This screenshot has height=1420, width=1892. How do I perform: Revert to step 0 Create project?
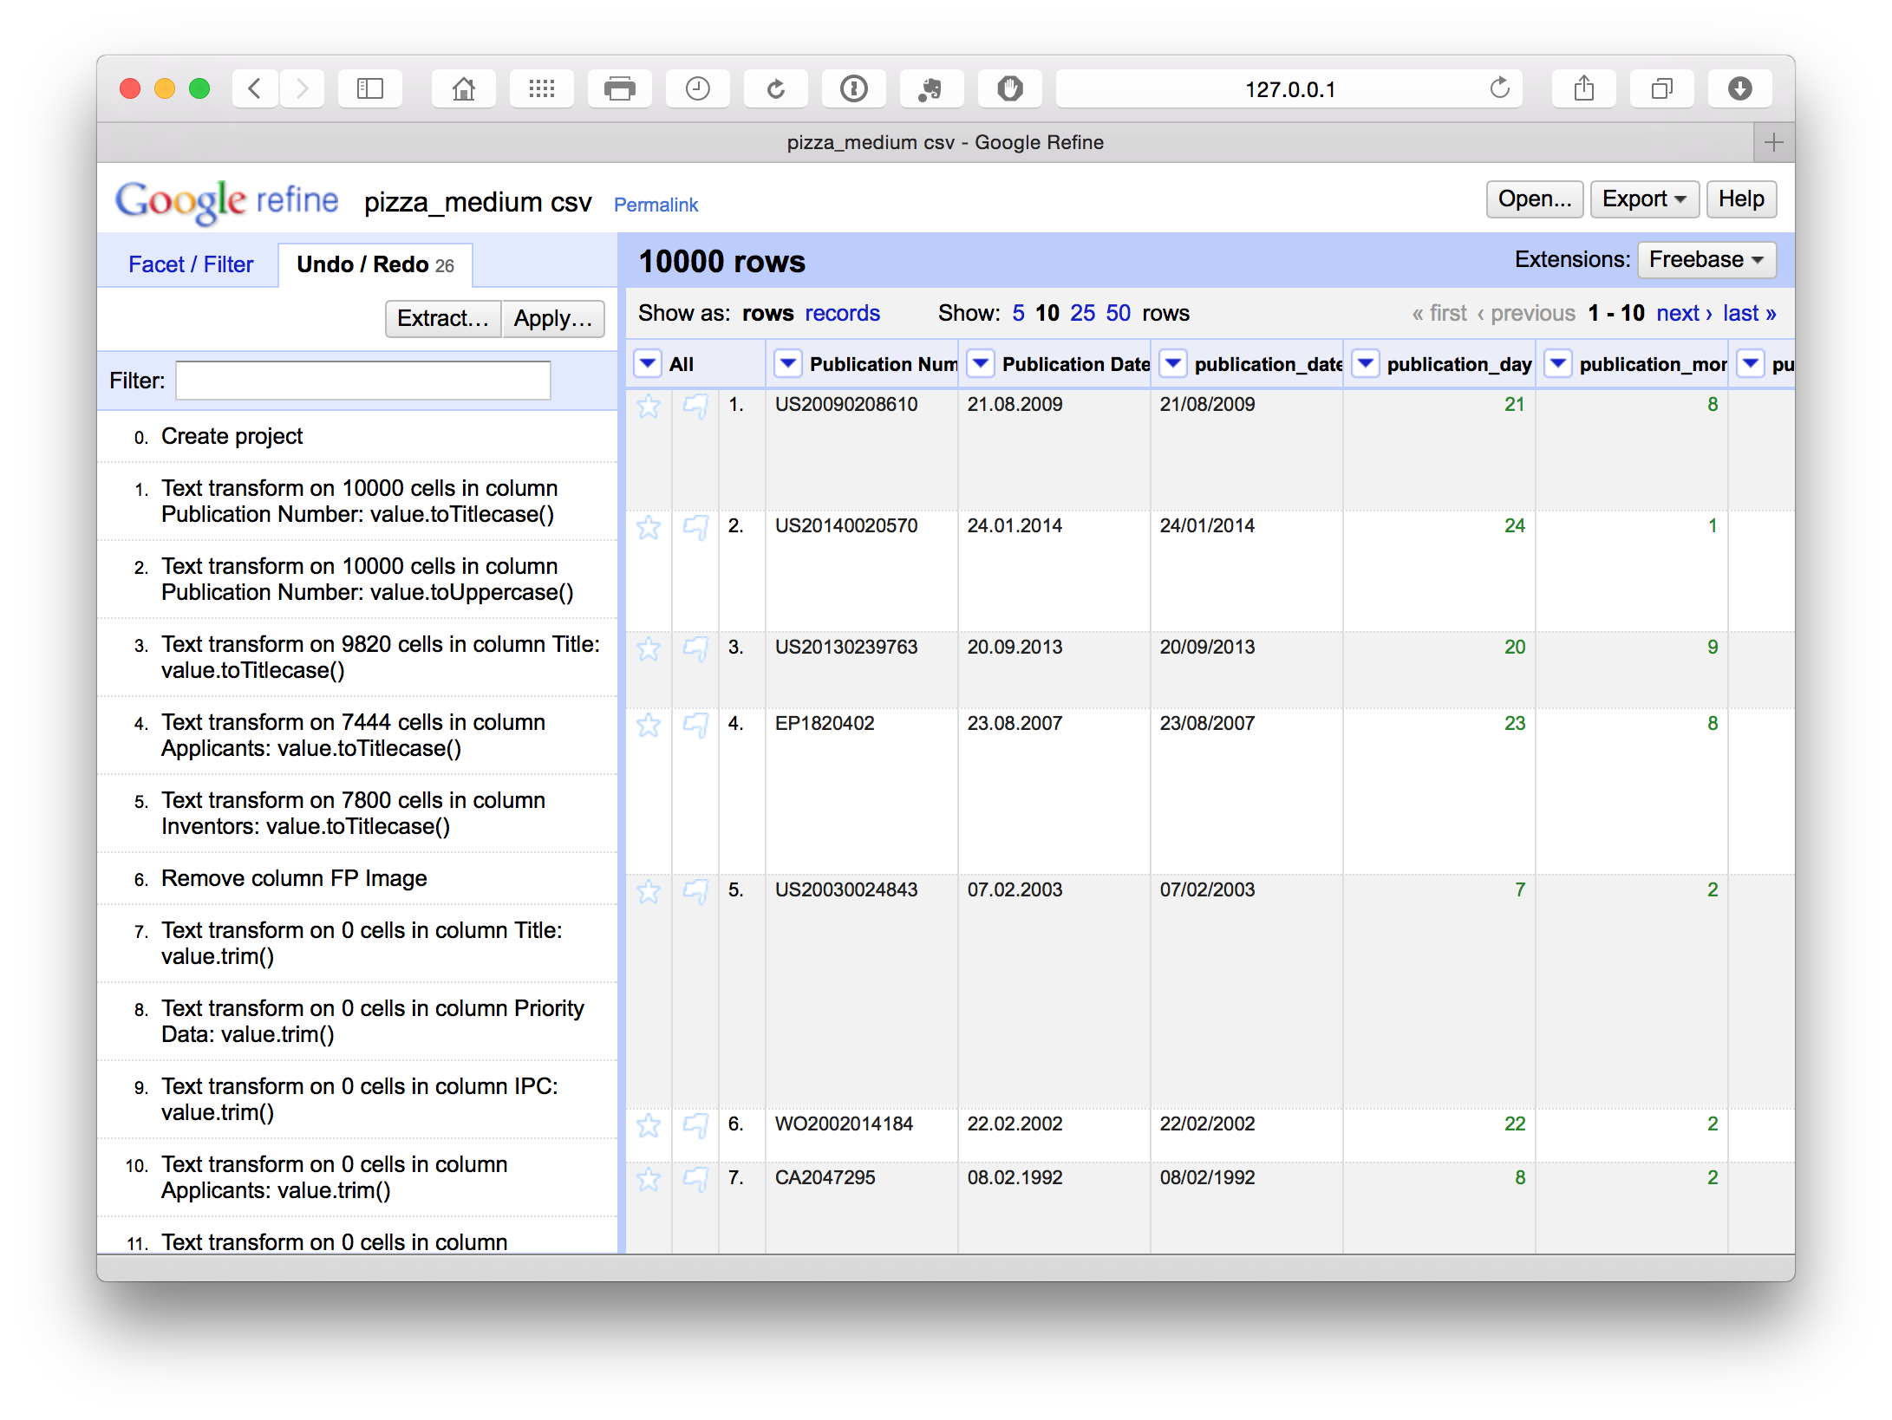click(357, 436)
